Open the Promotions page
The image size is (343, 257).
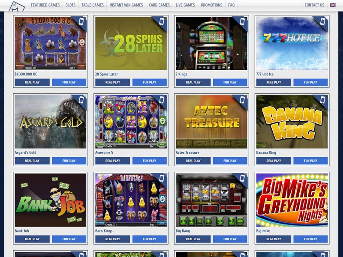[211, 5]
